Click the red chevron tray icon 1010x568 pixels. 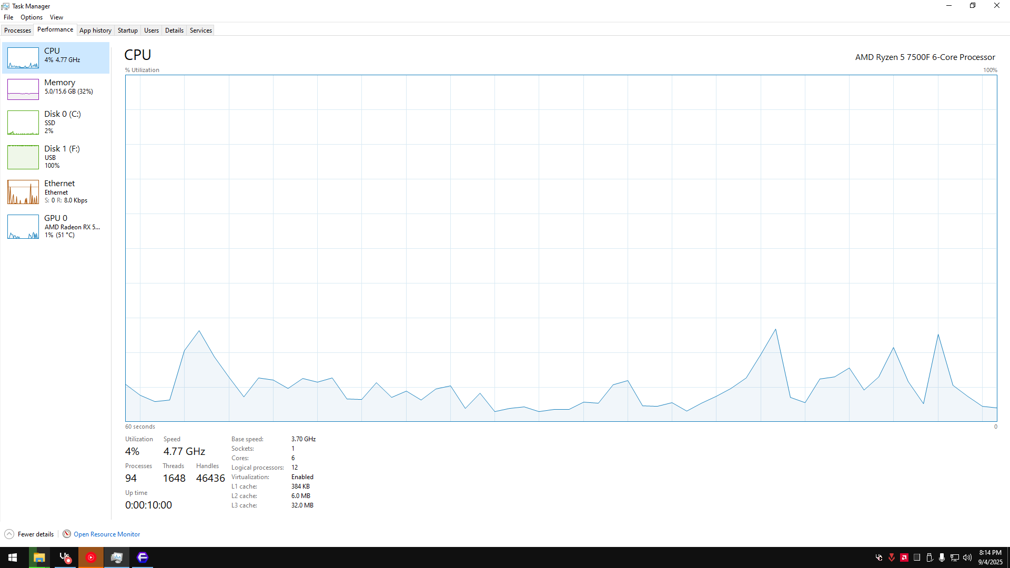point(892,557)
